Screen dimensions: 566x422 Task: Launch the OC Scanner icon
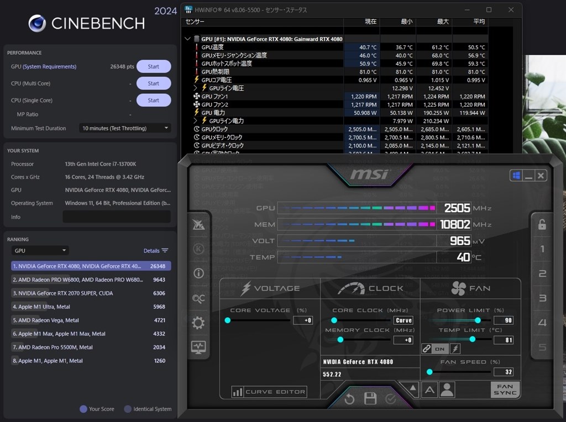pos(198,298)
